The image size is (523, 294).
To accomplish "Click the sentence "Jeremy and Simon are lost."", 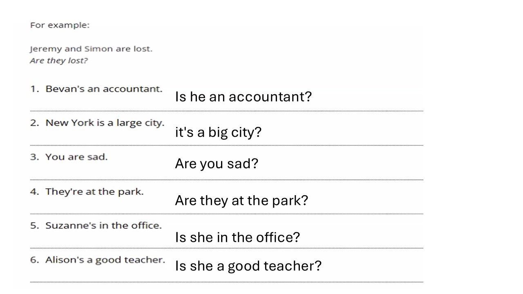I will [x=91, y=49].
